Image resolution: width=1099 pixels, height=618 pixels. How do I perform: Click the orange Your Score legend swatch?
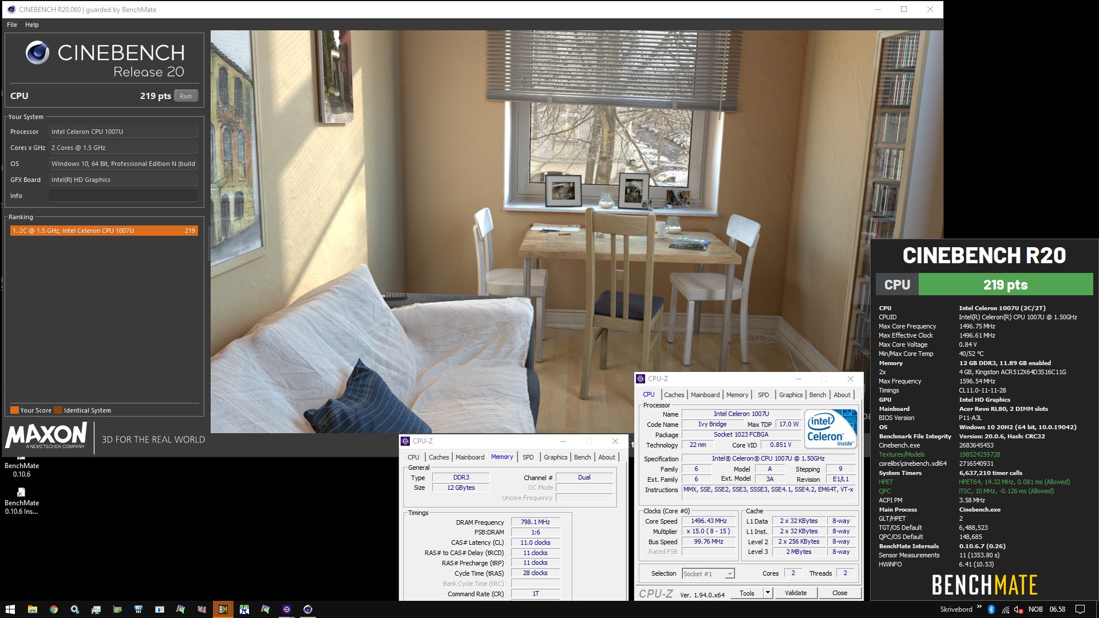[14, 410]
